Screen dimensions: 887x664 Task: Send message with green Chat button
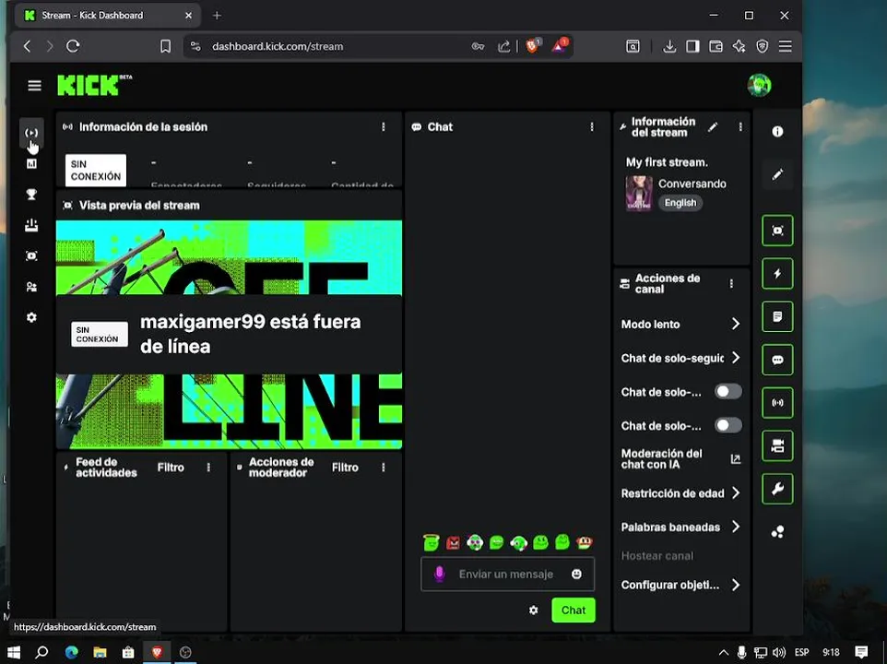pyautogui.click(x=573, y=611)
